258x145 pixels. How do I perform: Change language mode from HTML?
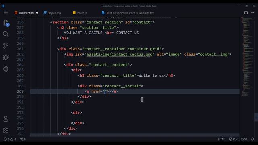click(x=222, y=139)
